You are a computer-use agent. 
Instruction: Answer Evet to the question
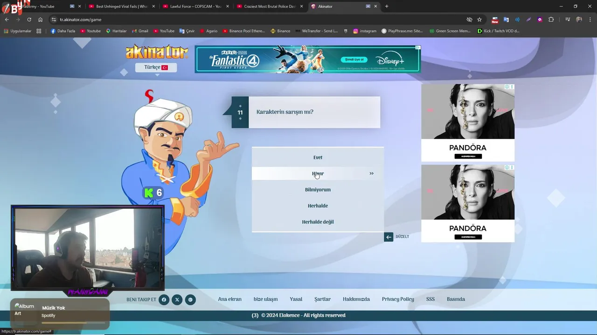318,157
